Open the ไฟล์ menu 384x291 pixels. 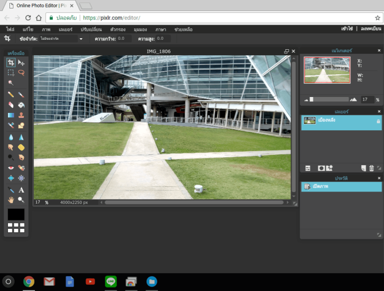pos(10,29)
